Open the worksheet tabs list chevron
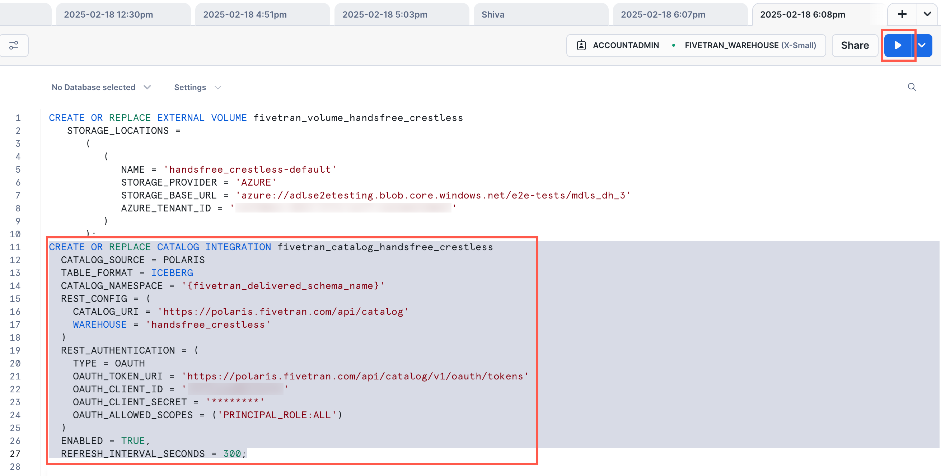 click(927, 14)
